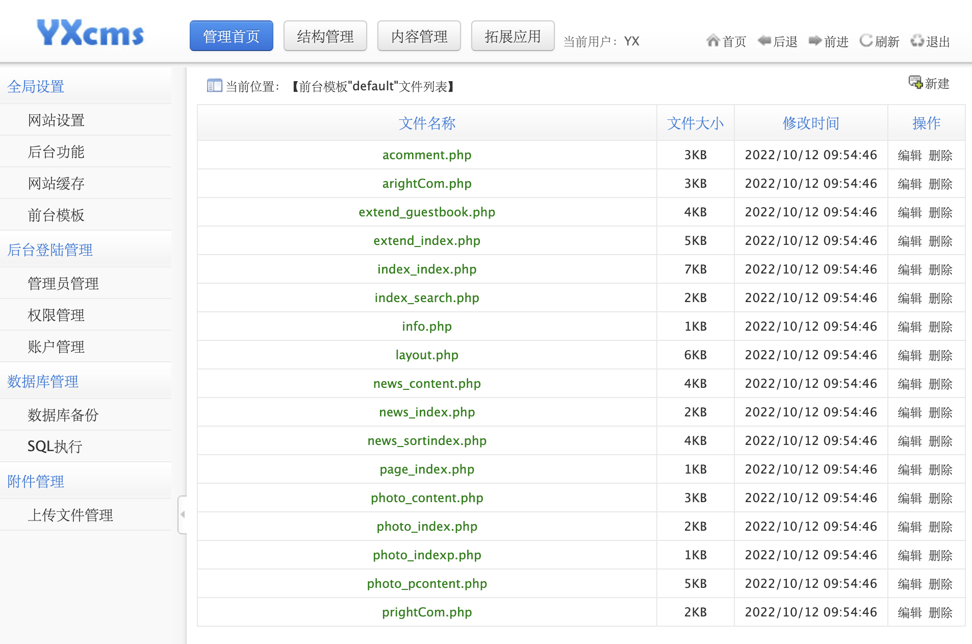
Task: Open file arightCom.php
Action: coord(427,184)
